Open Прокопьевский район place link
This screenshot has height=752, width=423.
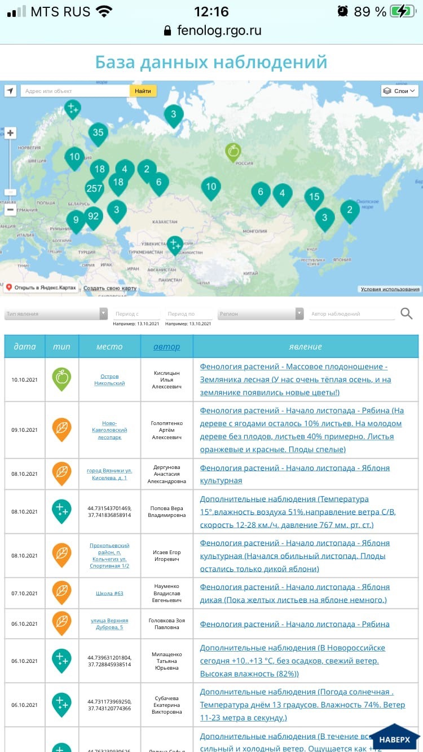(x=109, y=555)
